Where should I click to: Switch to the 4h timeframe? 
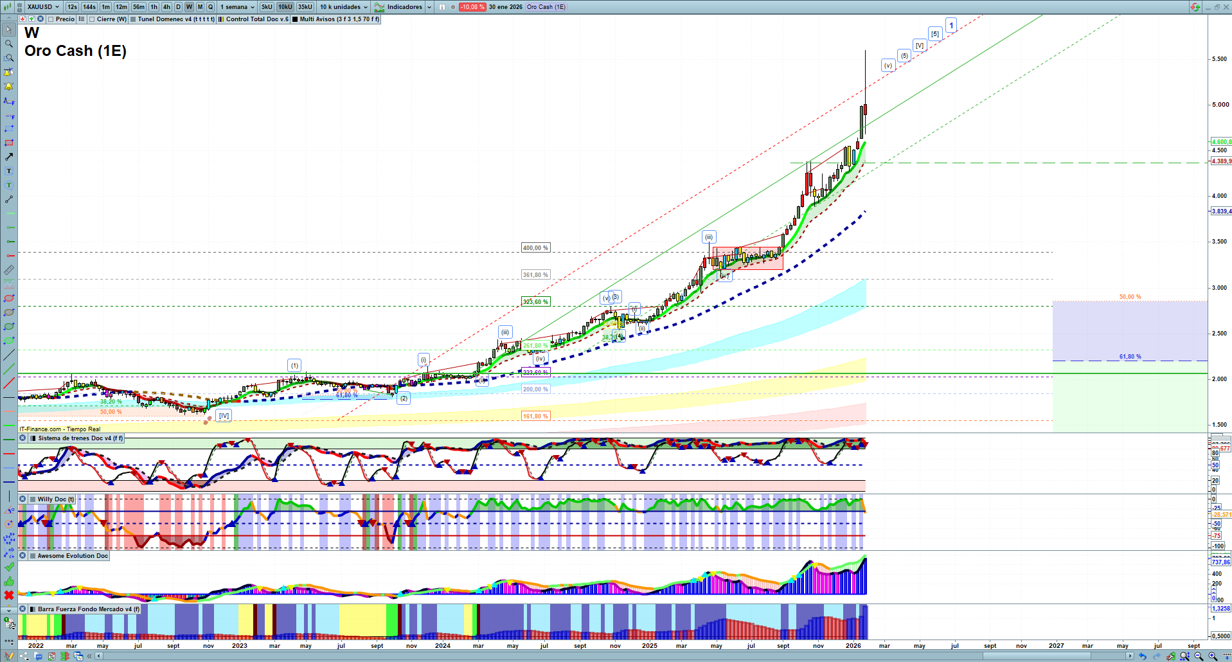[x=166, y=7]
